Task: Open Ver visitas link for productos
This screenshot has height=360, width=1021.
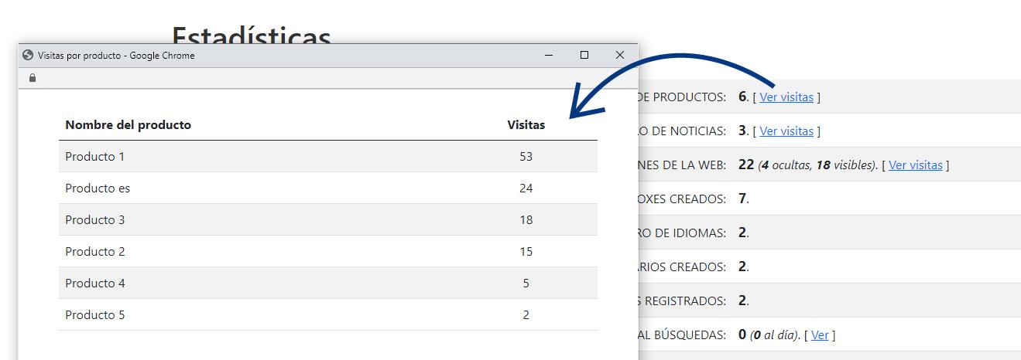Action: point(786,97)
